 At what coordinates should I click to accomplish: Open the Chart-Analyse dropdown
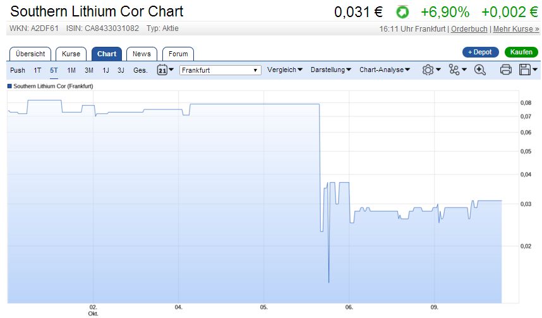click(385, 70)
